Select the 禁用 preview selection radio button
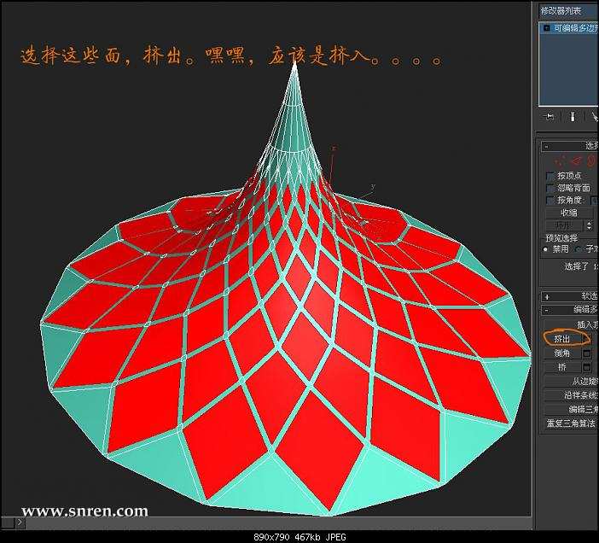Screen dimensions: 599x543 (x=545, y=249)
